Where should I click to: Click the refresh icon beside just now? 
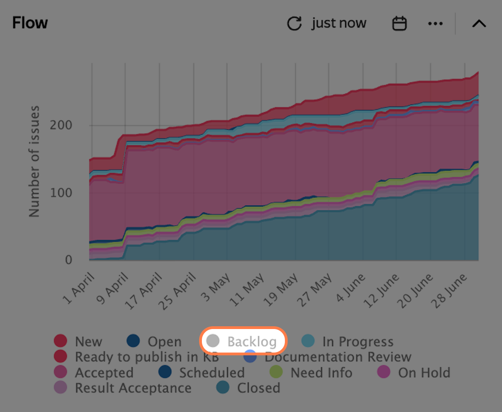point(294,24)
